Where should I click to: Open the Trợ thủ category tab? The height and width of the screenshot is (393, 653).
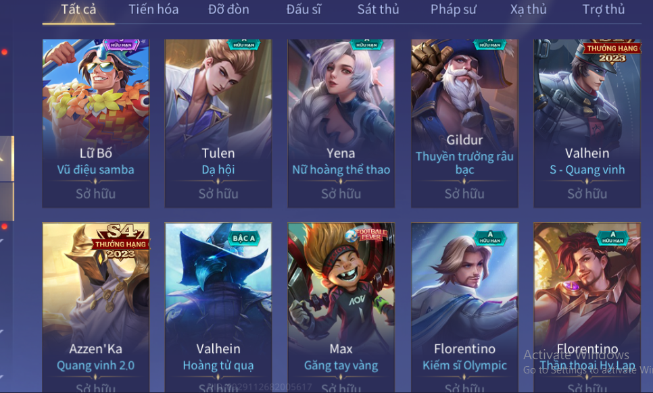pos(604,9)
